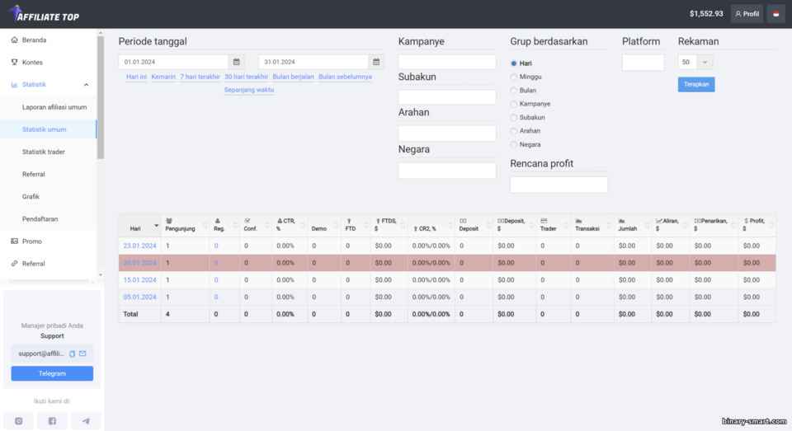
Task: Sort the table by Profit, $ column
Action: 757,225
